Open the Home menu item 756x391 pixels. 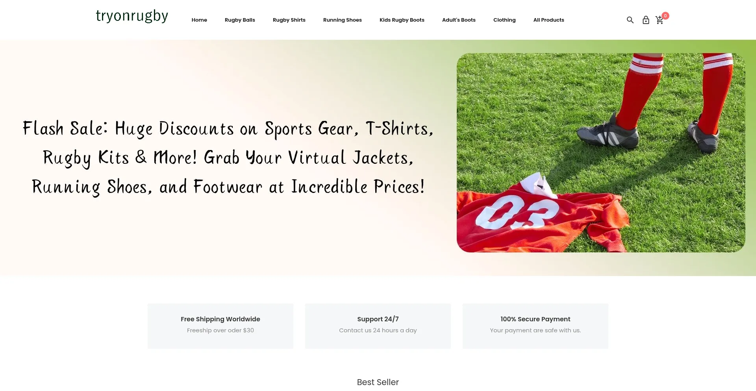(199, 20)
